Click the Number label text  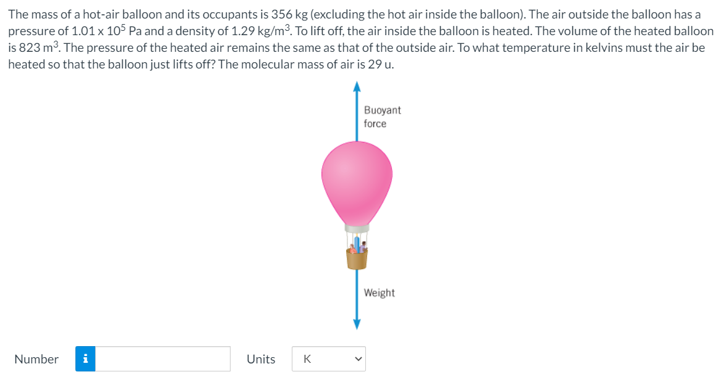pyautogui.click(x=36, y=359)
